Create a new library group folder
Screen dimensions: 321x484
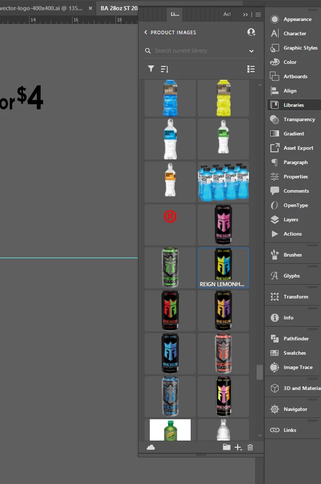pyautogui.click(x=226, y=447)
